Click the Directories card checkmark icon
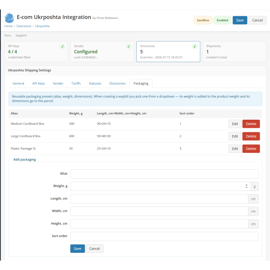 click(x=194, y=46)
